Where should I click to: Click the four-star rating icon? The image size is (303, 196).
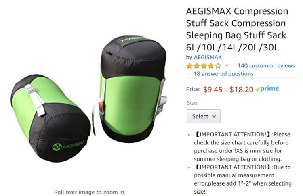[x=204, y=66]
